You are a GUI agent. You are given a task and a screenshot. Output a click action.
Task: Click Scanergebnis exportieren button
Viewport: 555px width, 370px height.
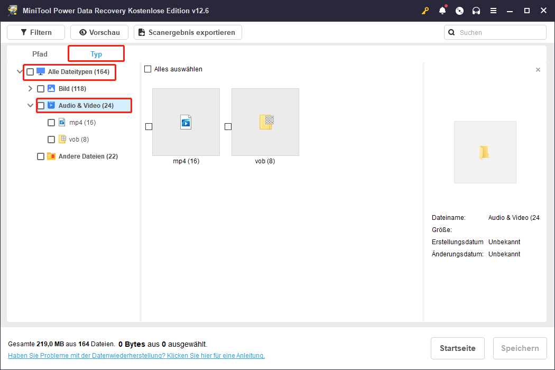click(x=188, y=32)
